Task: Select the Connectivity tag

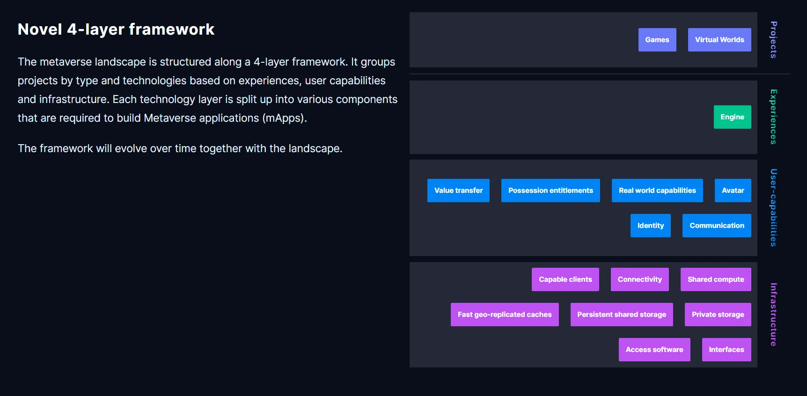Action: 639,279
